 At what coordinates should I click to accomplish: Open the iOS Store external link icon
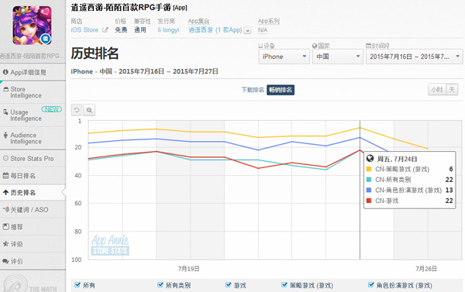click(x=105, y=30)
